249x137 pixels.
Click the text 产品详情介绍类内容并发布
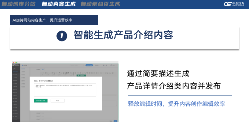click(174, 86)
